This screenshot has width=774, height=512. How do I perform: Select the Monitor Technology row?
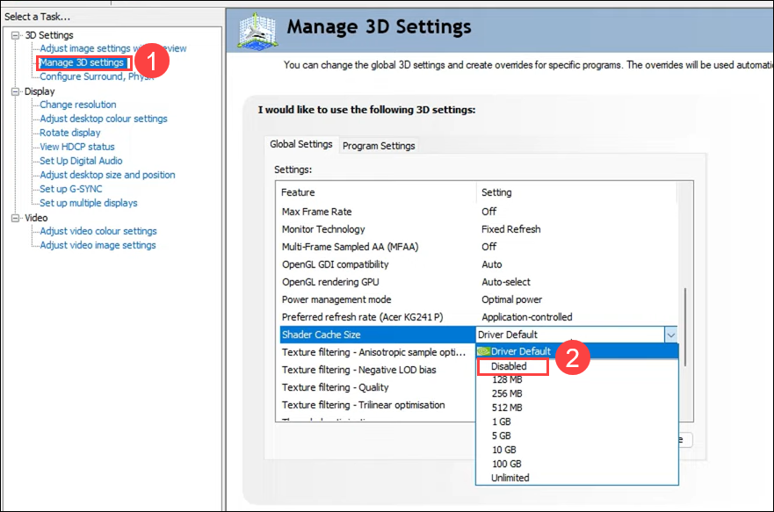pyautogui.click(x=476, y=229)
